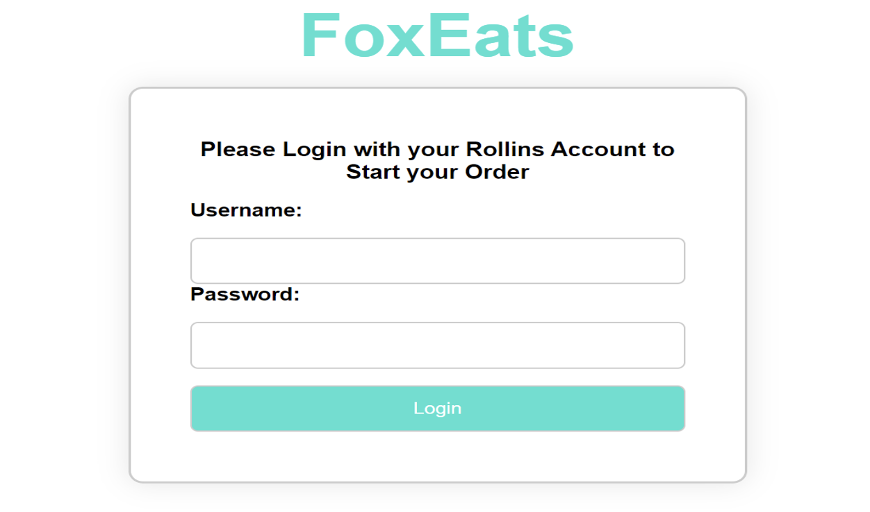Click the right end of the Password field
The width and height of the screenshot is (870, 512).
click(673, 345)
